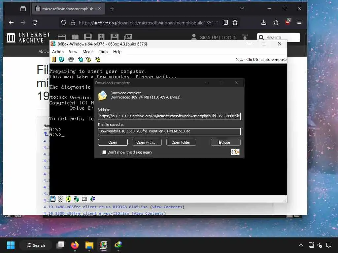Click "The file saved as" path field

[169, 131]
